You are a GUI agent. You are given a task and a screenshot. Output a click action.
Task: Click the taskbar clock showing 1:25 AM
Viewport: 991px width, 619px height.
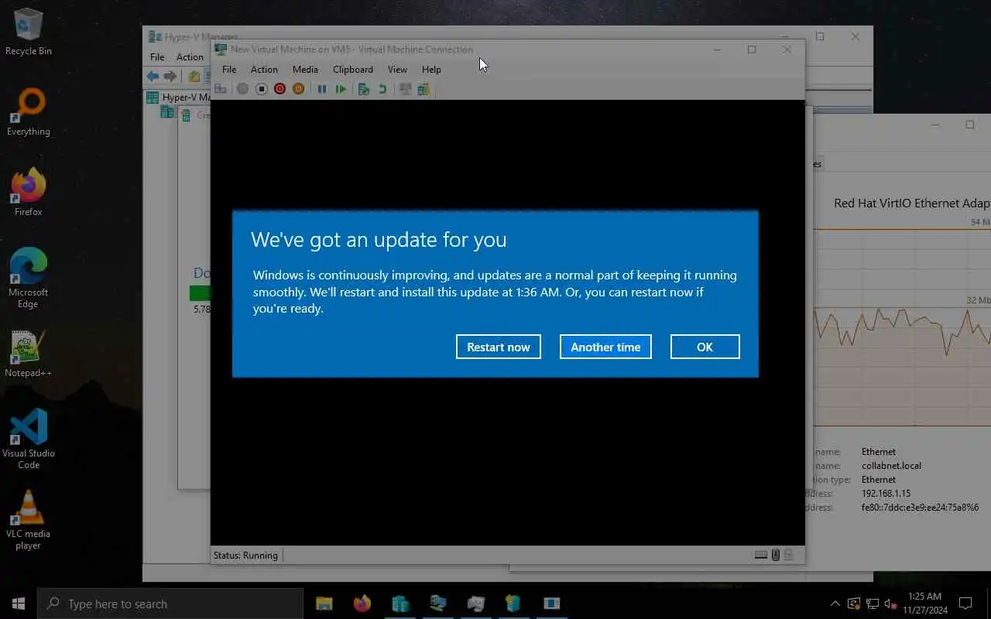tap(924, 604)
